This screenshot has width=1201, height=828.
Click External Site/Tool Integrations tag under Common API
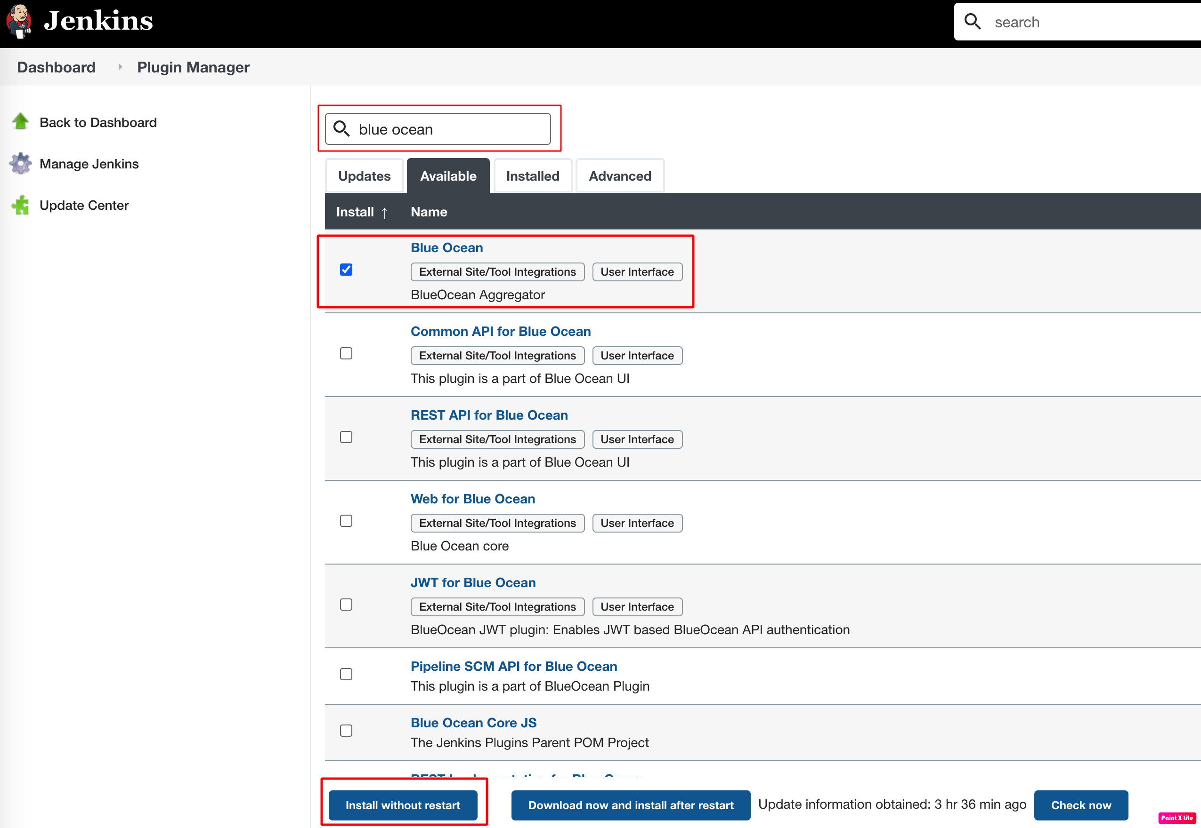497,355
